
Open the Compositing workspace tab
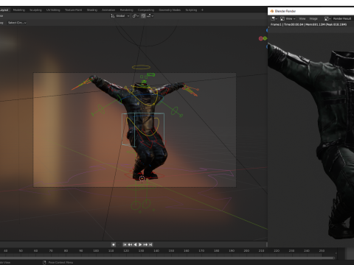146,10
